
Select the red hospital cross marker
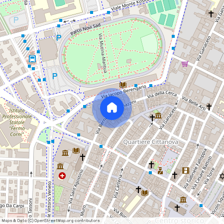tap(62, 176)
